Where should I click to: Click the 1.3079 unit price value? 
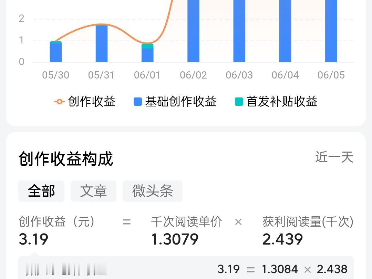[175, 239]
